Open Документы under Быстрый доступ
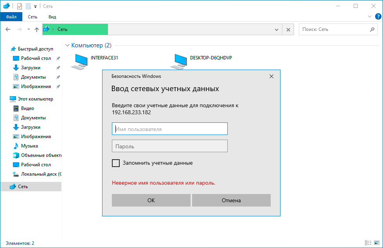 click(33, 77)
